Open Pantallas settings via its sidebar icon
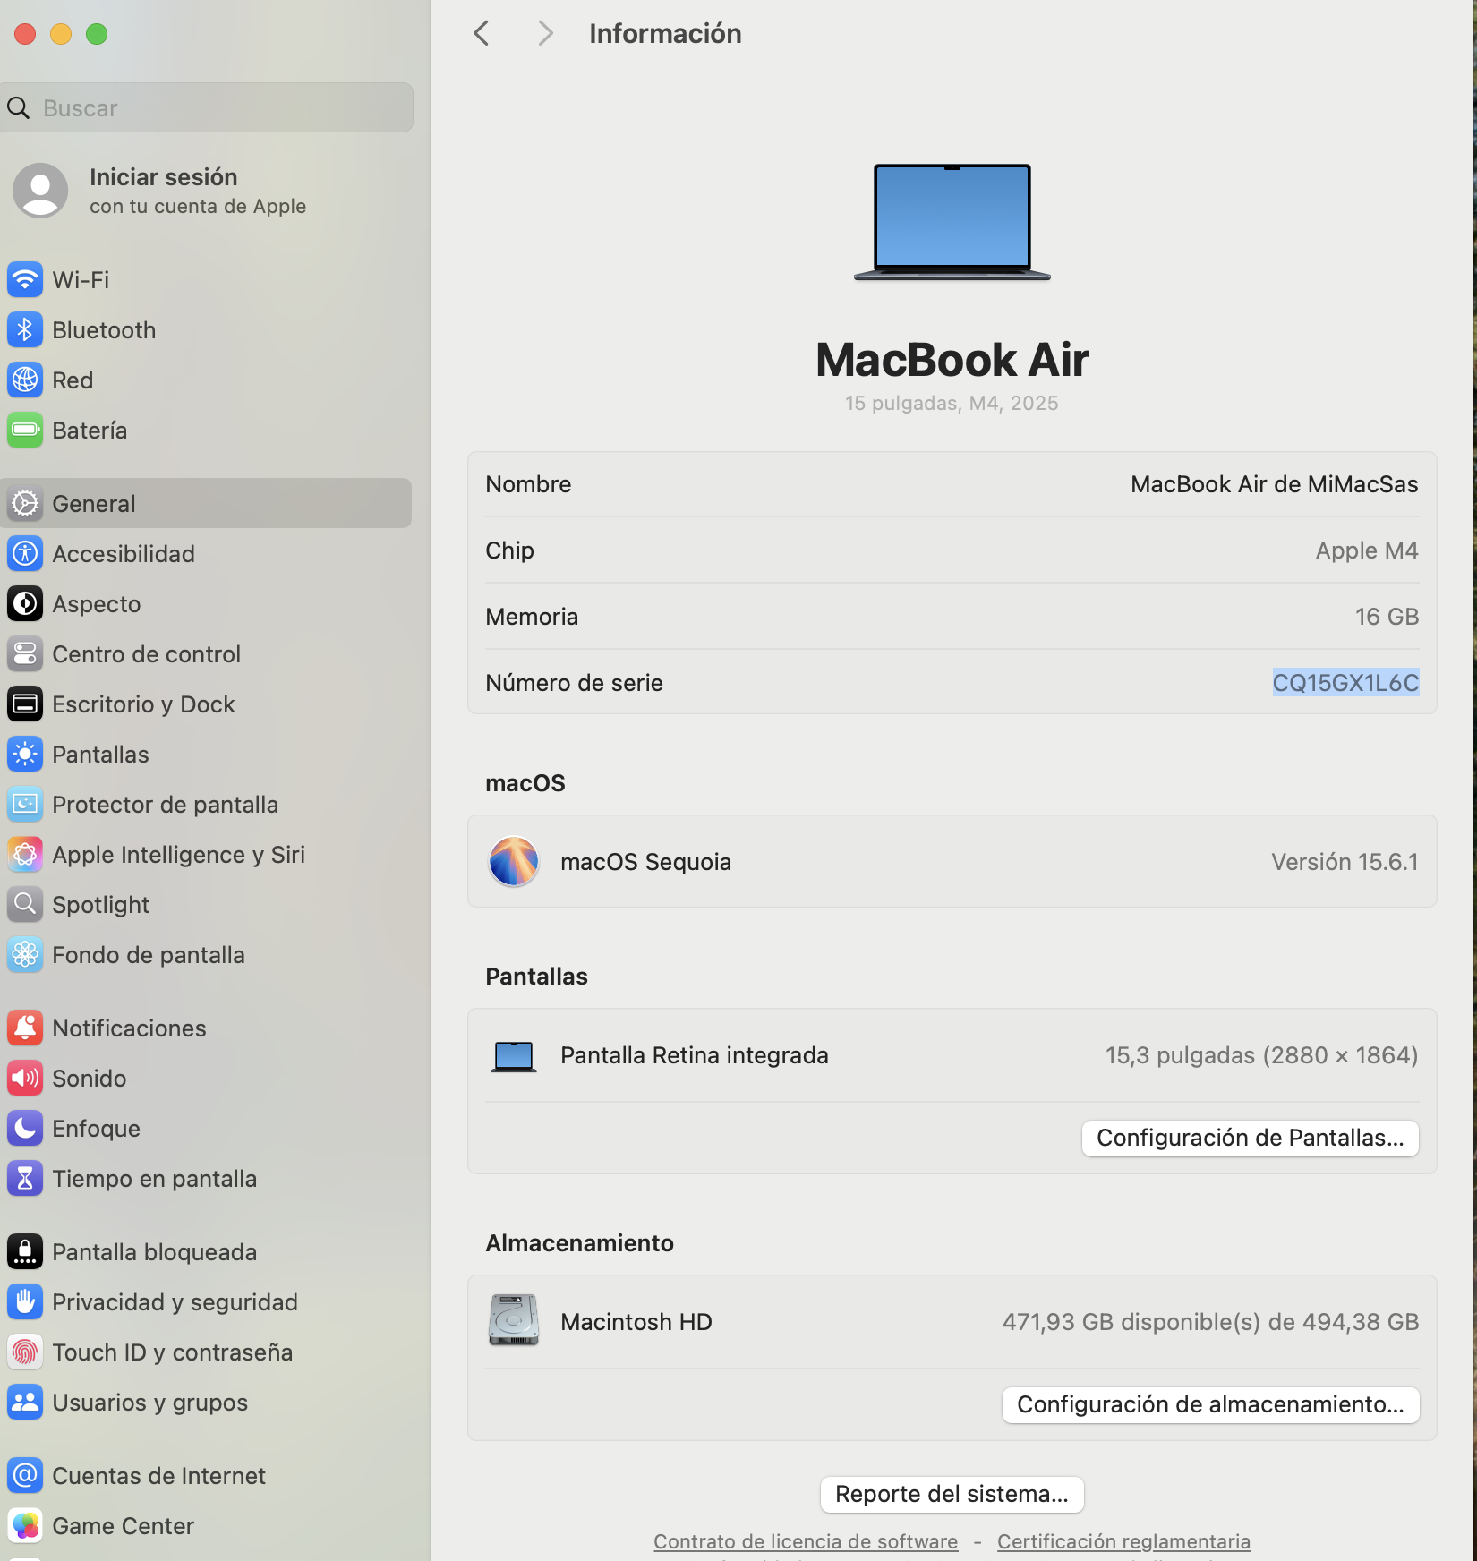 pyautogui.click(x=24, y=754)
